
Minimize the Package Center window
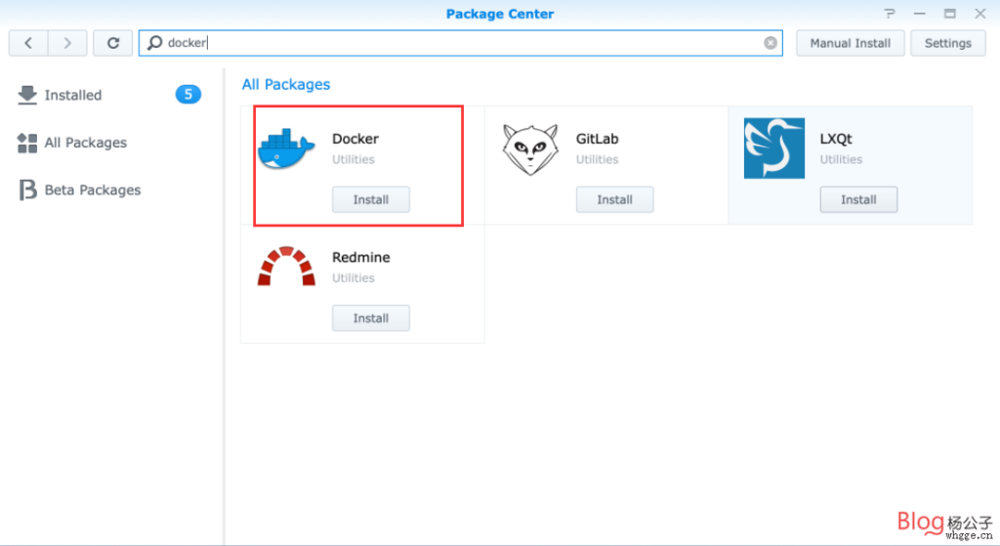[919, 14]
